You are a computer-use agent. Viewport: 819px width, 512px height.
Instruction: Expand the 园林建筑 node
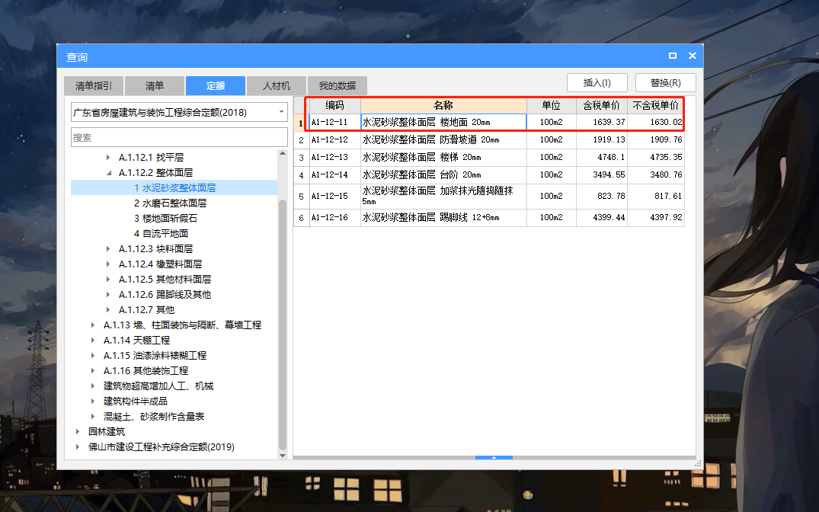[x=78, y=431]
